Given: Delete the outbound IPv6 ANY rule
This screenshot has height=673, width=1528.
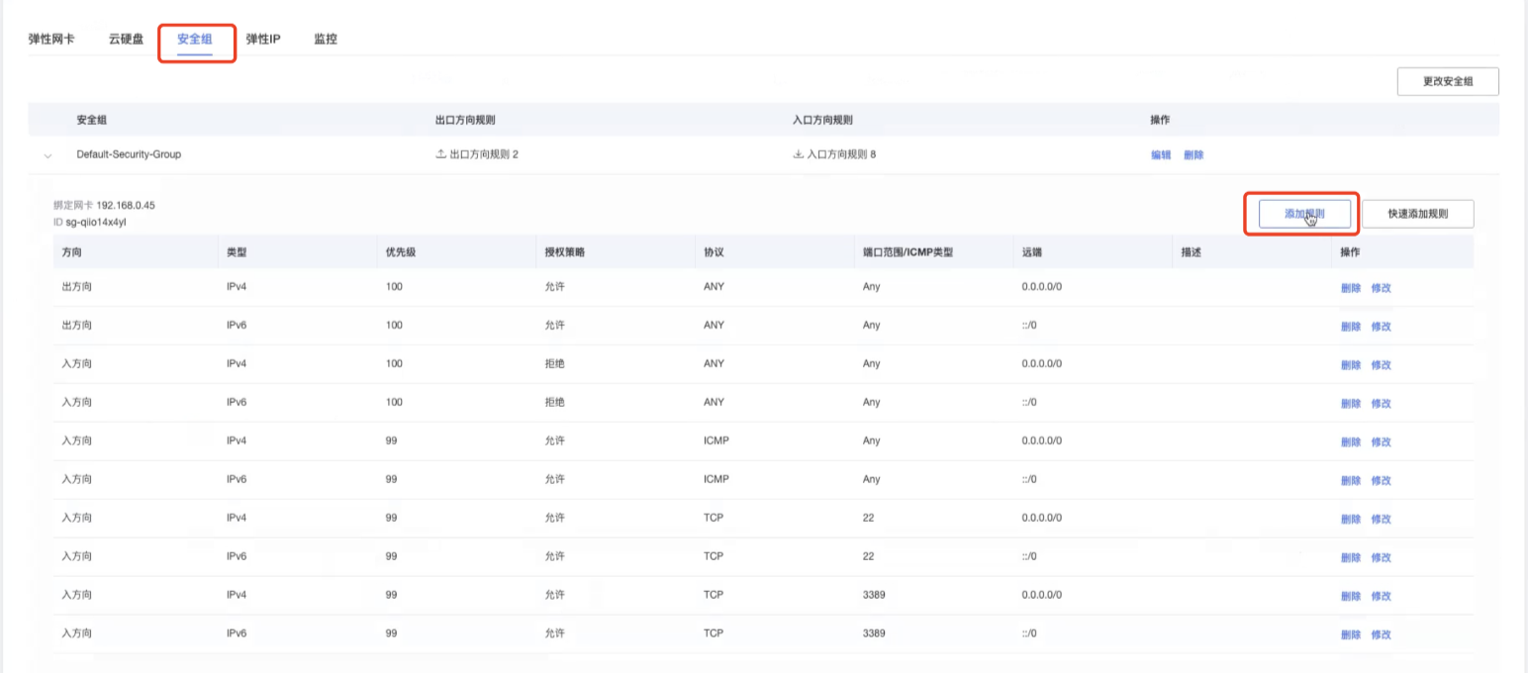Looking at the screenshot, I should click(1351, 327).
